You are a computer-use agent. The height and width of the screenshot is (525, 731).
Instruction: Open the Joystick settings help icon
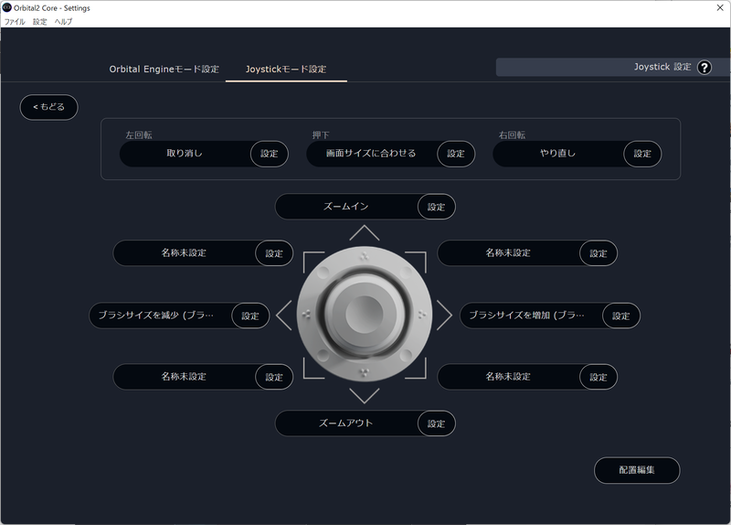pyautogui.click(x=704, y=67)
